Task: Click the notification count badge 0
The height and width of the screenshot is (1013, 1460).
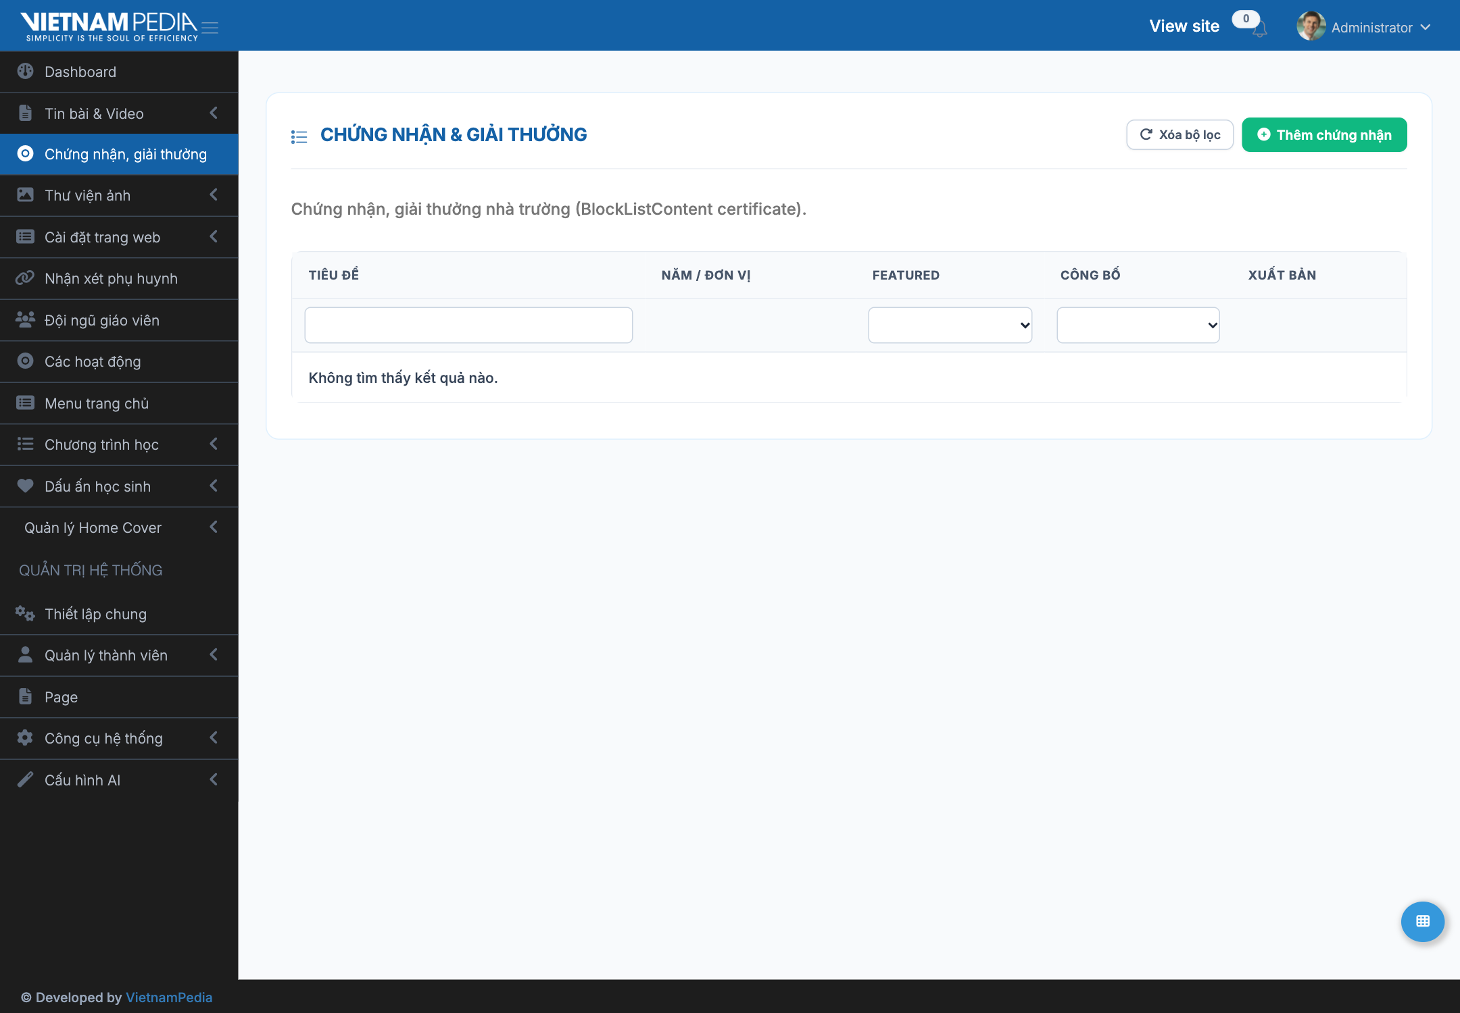Action: (1246, 19)
